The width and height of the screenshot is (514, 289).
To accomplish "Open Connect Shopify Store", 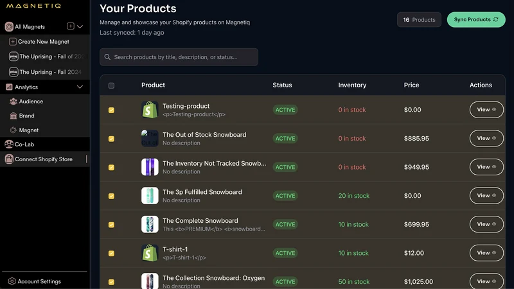I will pos(45,159).
